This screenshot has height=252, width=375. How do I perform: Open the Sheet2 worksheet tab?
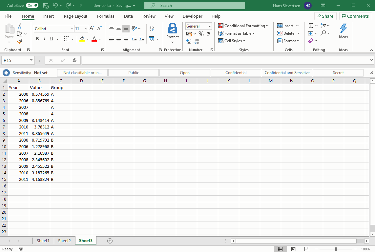tap(64, 241)
